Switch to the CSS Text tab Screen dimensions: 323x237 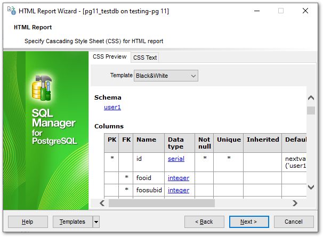pyautogui.click(x=145, y=58)
